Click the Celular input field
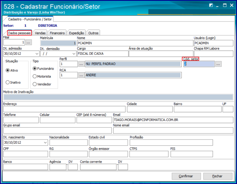 58,120
